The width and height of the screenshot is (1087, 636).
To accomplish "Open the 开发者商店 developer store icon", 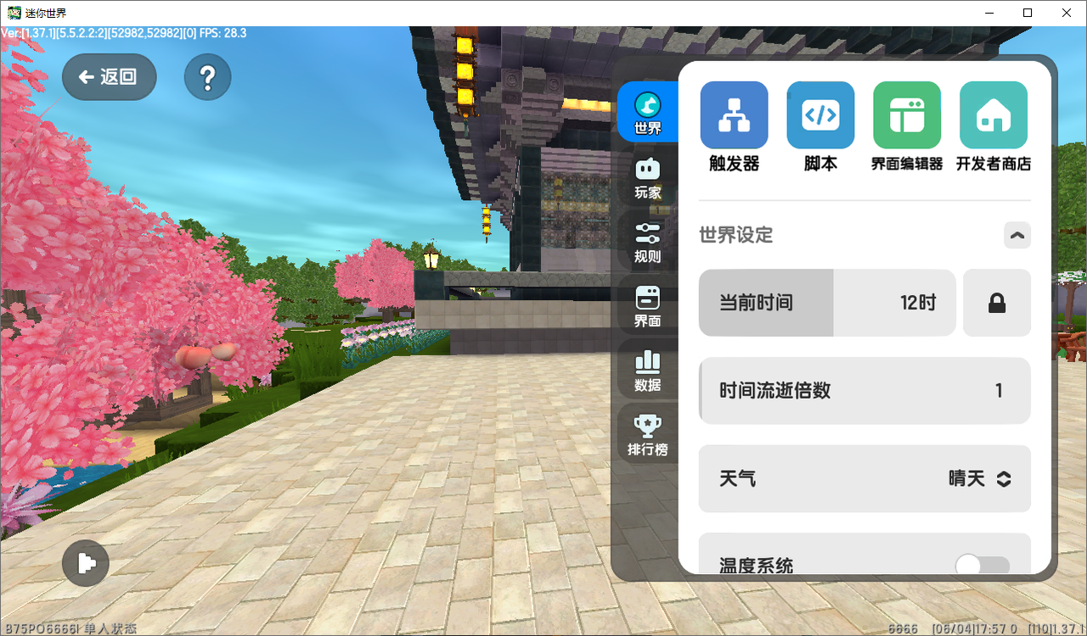I will [994, 115].
